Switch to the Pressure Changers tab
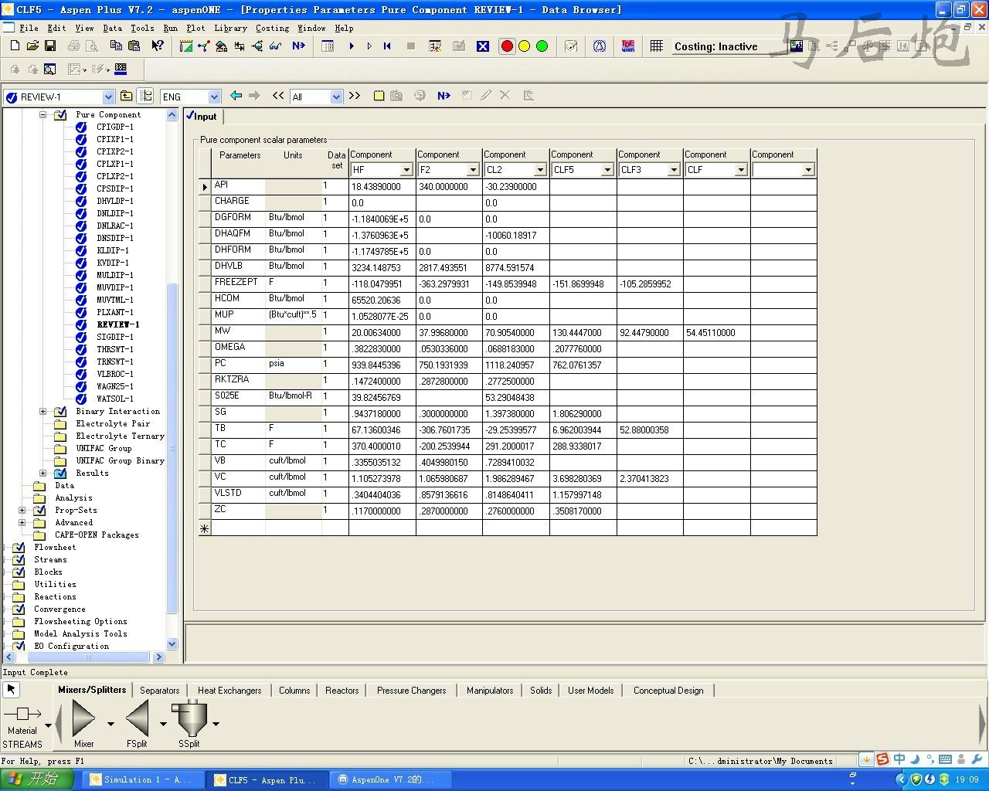Screen dimensions: 989x791 coord(411,691)
